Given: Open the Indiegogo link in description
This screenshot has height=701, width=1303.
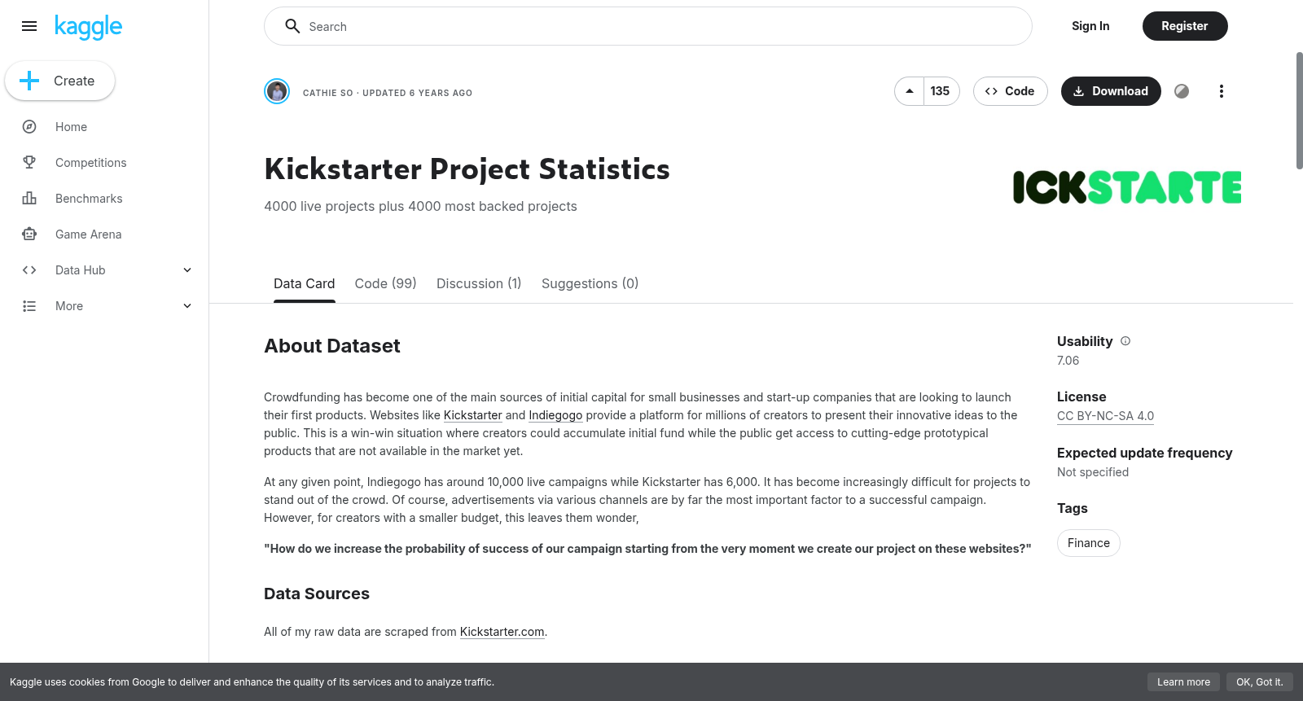Looking at the screenshot, I should [555, 415].
